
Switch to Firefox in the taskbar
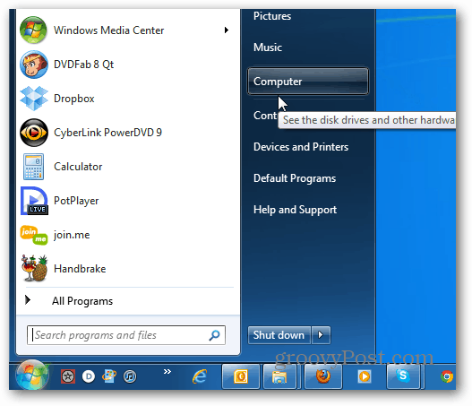pos(323,376)
